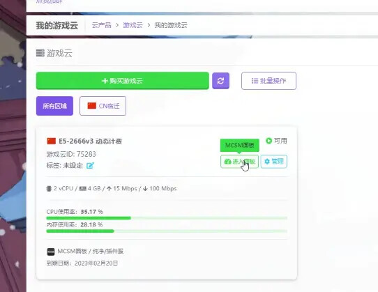Select the 所有区域 all regions filter

pos(54,106)
